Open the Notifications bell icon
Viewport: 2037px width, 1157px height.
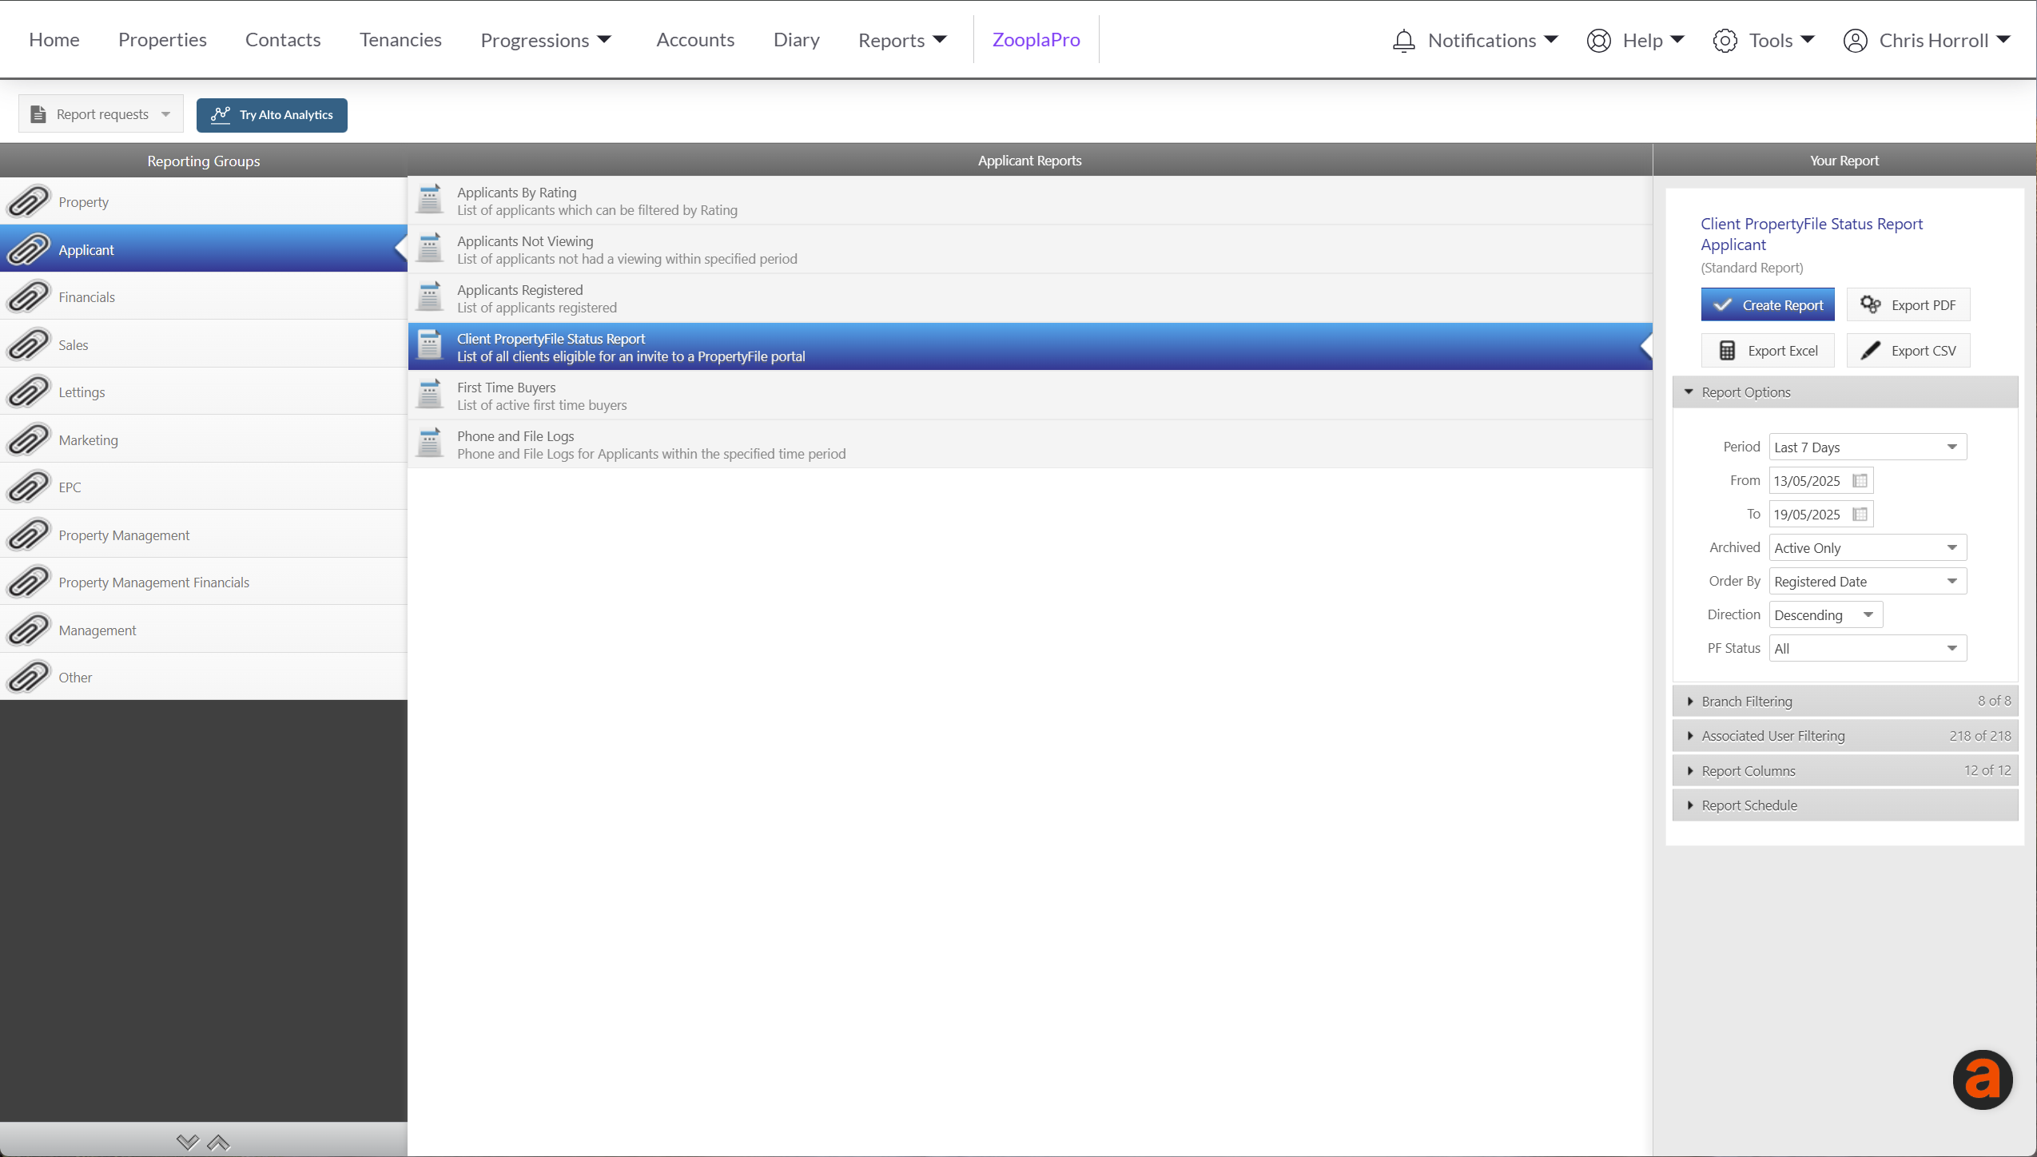[1402, 39]
